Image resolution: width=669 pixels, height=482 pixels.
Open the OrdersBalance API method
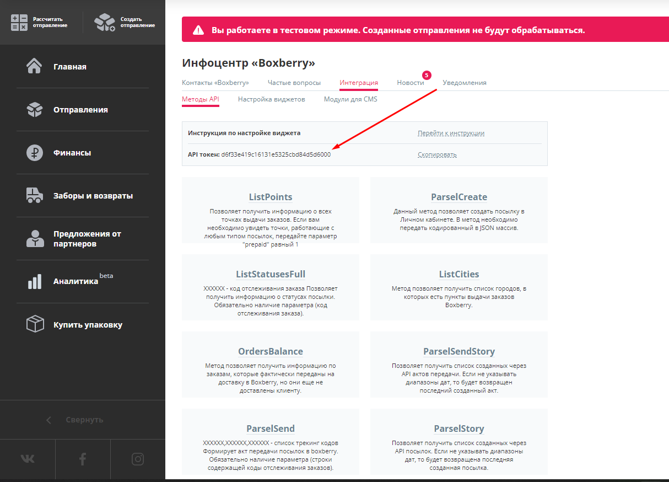coord(271,351)
